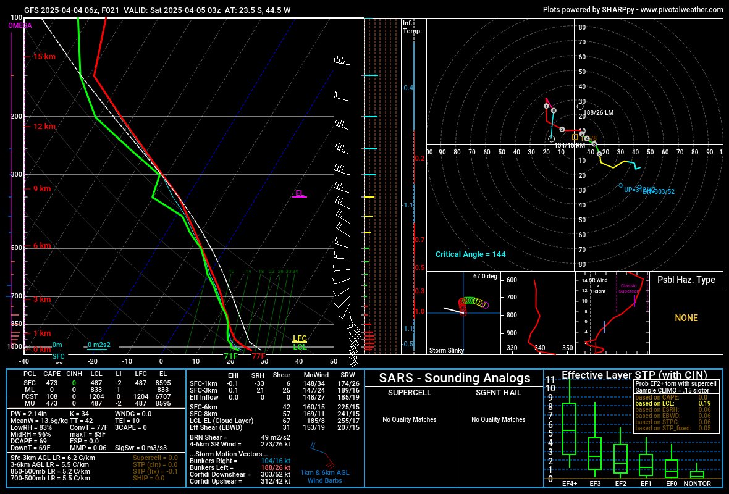Click the DCAPE = 69 value

point(29,441)
